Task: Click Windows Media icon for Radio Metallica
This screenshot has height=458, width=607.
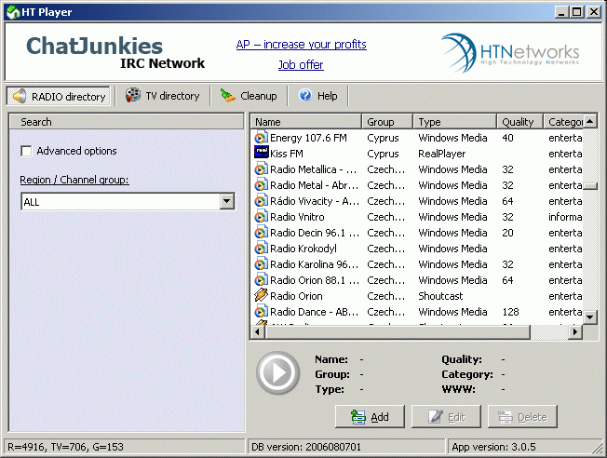Action: 261,169
